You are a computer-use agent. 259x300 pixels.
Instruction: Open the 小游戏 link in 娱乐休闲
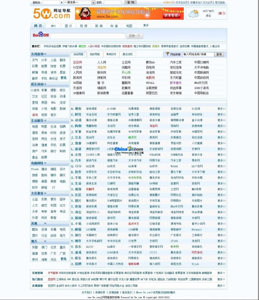pos(35,90)
